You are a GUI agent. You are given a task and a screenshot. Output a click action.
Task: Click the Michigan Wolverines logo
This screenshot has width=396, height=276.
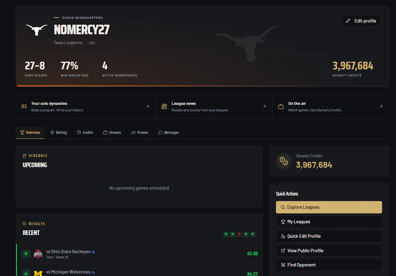(x=38, y=274)
